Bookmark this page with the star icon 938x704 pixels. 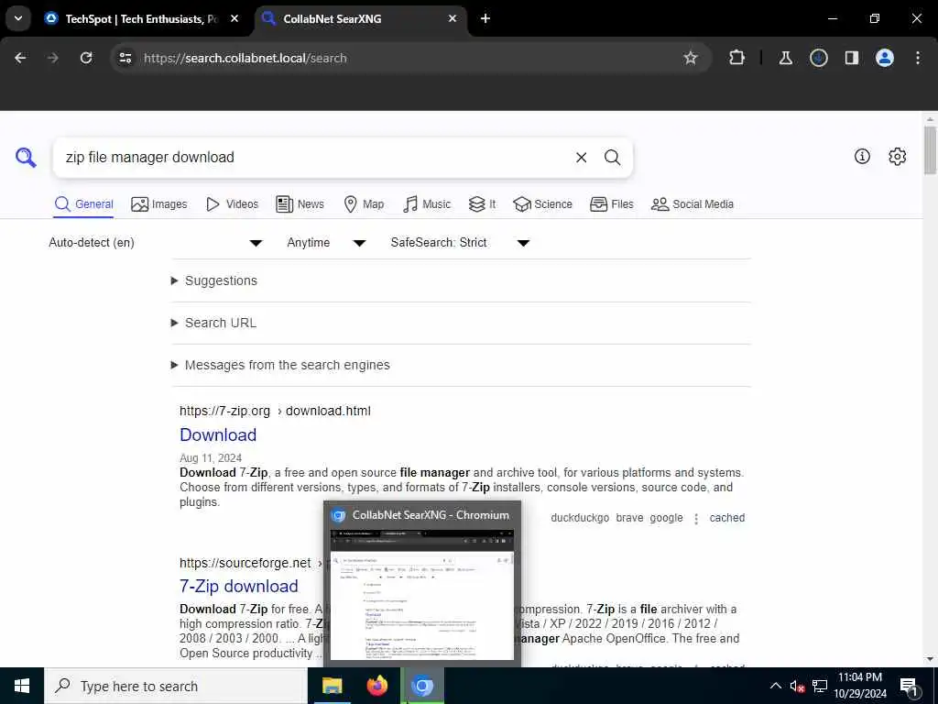tap(691, 58)
